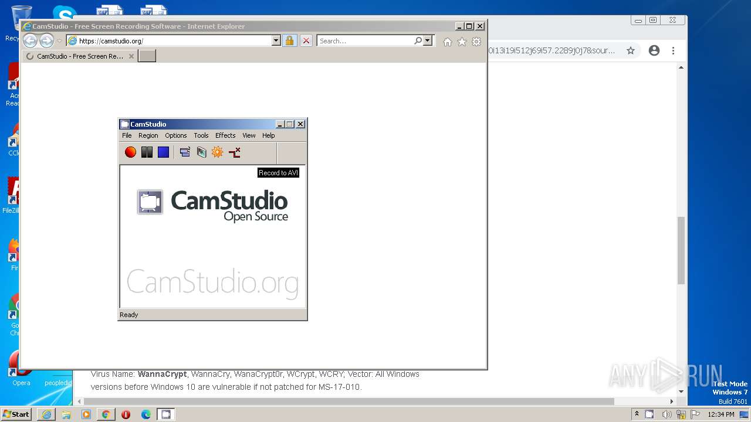Open CamStudio File menu
The height and width of the screenshot is (422, 751).
point(127,135)
